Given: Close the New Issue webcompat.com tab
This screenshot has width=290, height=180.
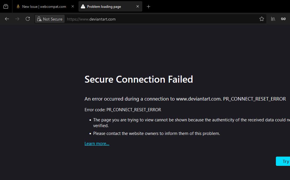Looking at the screenshot, I should (73, 6).
